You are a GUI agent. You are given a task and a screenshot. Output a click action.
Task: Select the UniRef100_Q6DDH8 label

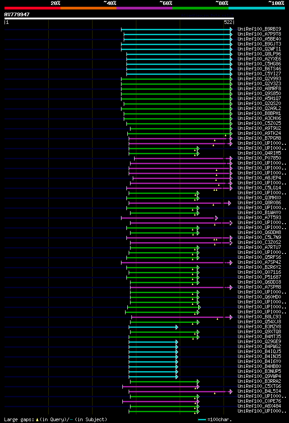coord(259,233)
